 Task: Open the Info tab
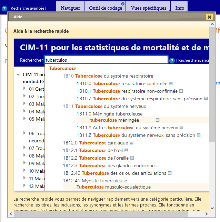[180, 8]
